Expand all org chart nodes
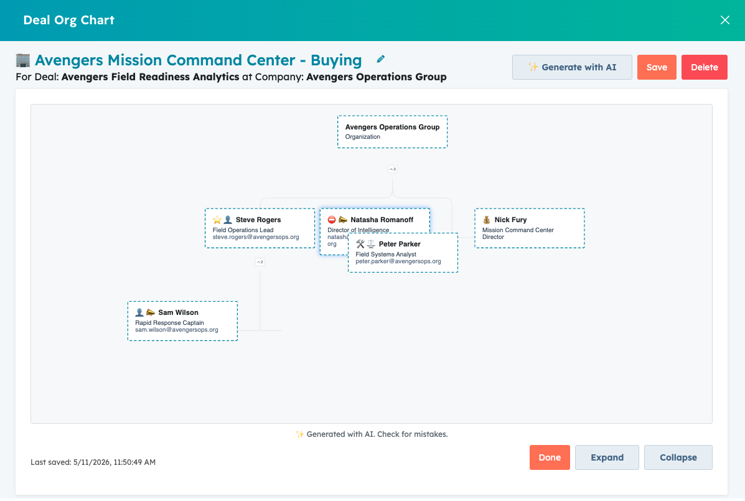This screenshot has width=745, height=501. pyautogui.click(x=607, y=457)
